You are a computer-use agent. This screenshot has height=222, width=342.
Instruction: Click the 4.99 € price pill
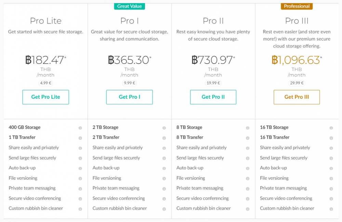[x=45, y=83]
